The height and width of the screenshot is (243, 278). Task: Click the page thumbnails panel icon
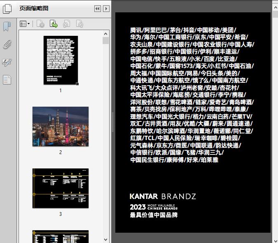[7, 9]
